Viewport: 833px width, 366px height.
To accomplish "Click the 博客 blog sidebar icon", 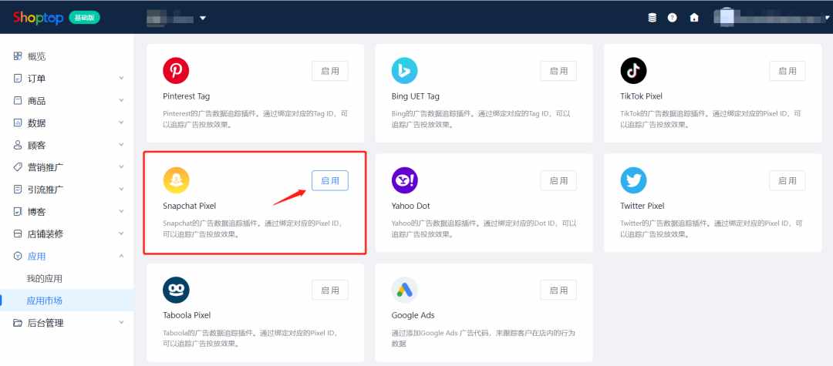I will pos(18,212).
